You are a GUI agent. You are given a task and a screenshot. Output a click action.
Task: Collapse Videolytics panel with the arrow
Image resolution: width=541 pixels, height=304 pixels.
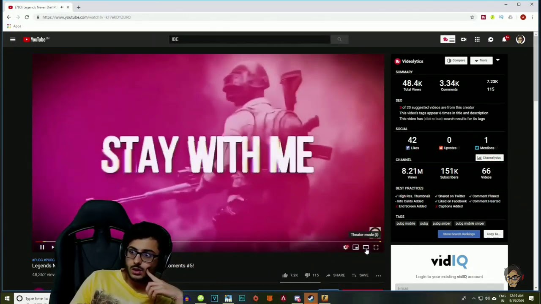coord(497,60)
